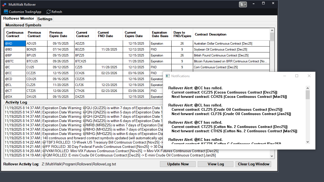Image resolution: width=324 pixels, height=182 pixels.
Task: Maximize the Notifications popup window
Action: click(x=297, y=76)
